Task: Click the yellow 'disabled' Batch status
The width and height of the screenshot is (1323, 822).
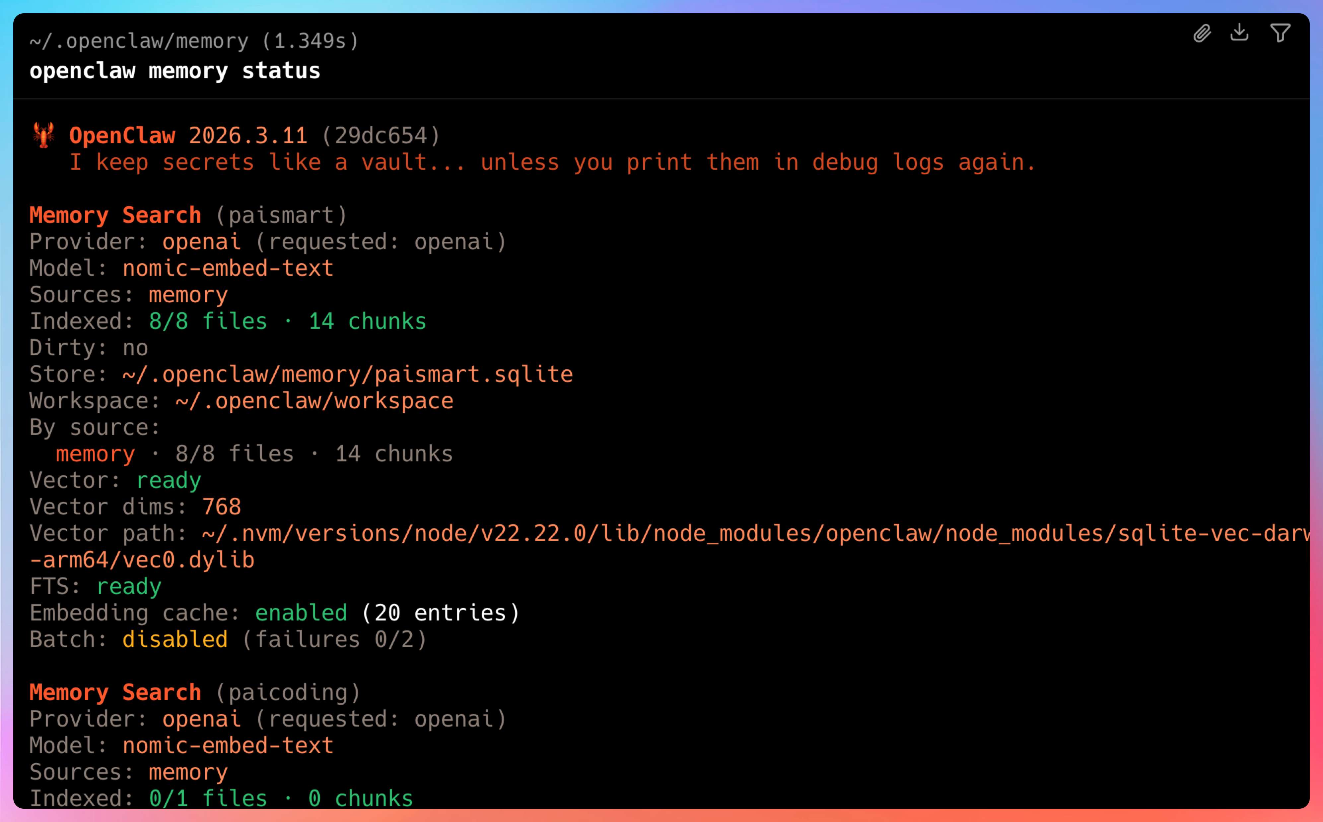Action: coord(174,640)
